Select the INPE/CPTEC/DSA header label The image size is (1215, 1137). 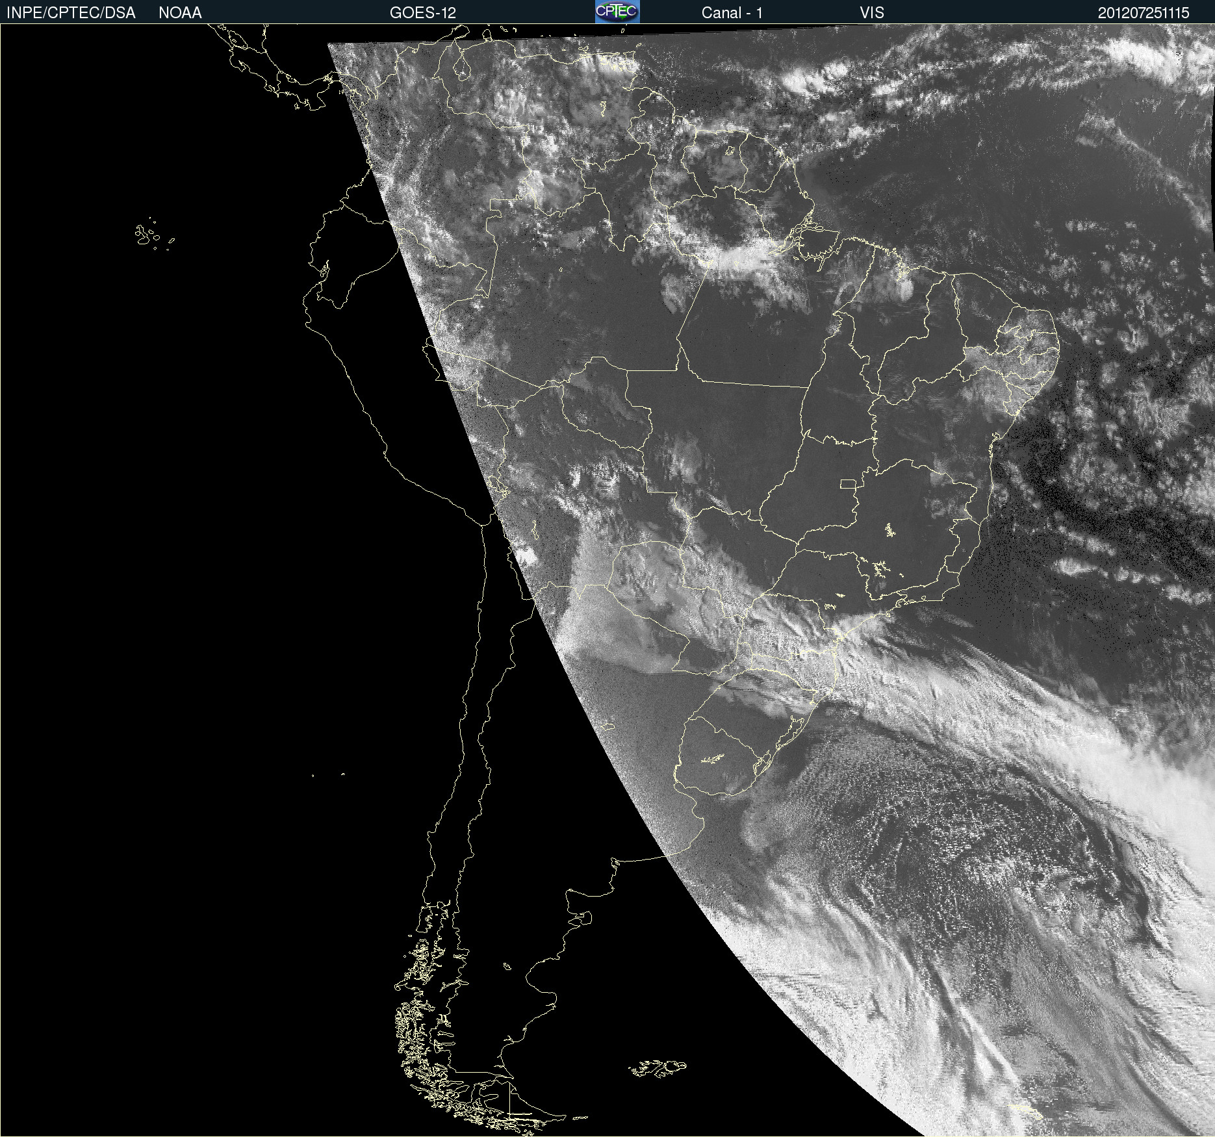click(71, 13)
